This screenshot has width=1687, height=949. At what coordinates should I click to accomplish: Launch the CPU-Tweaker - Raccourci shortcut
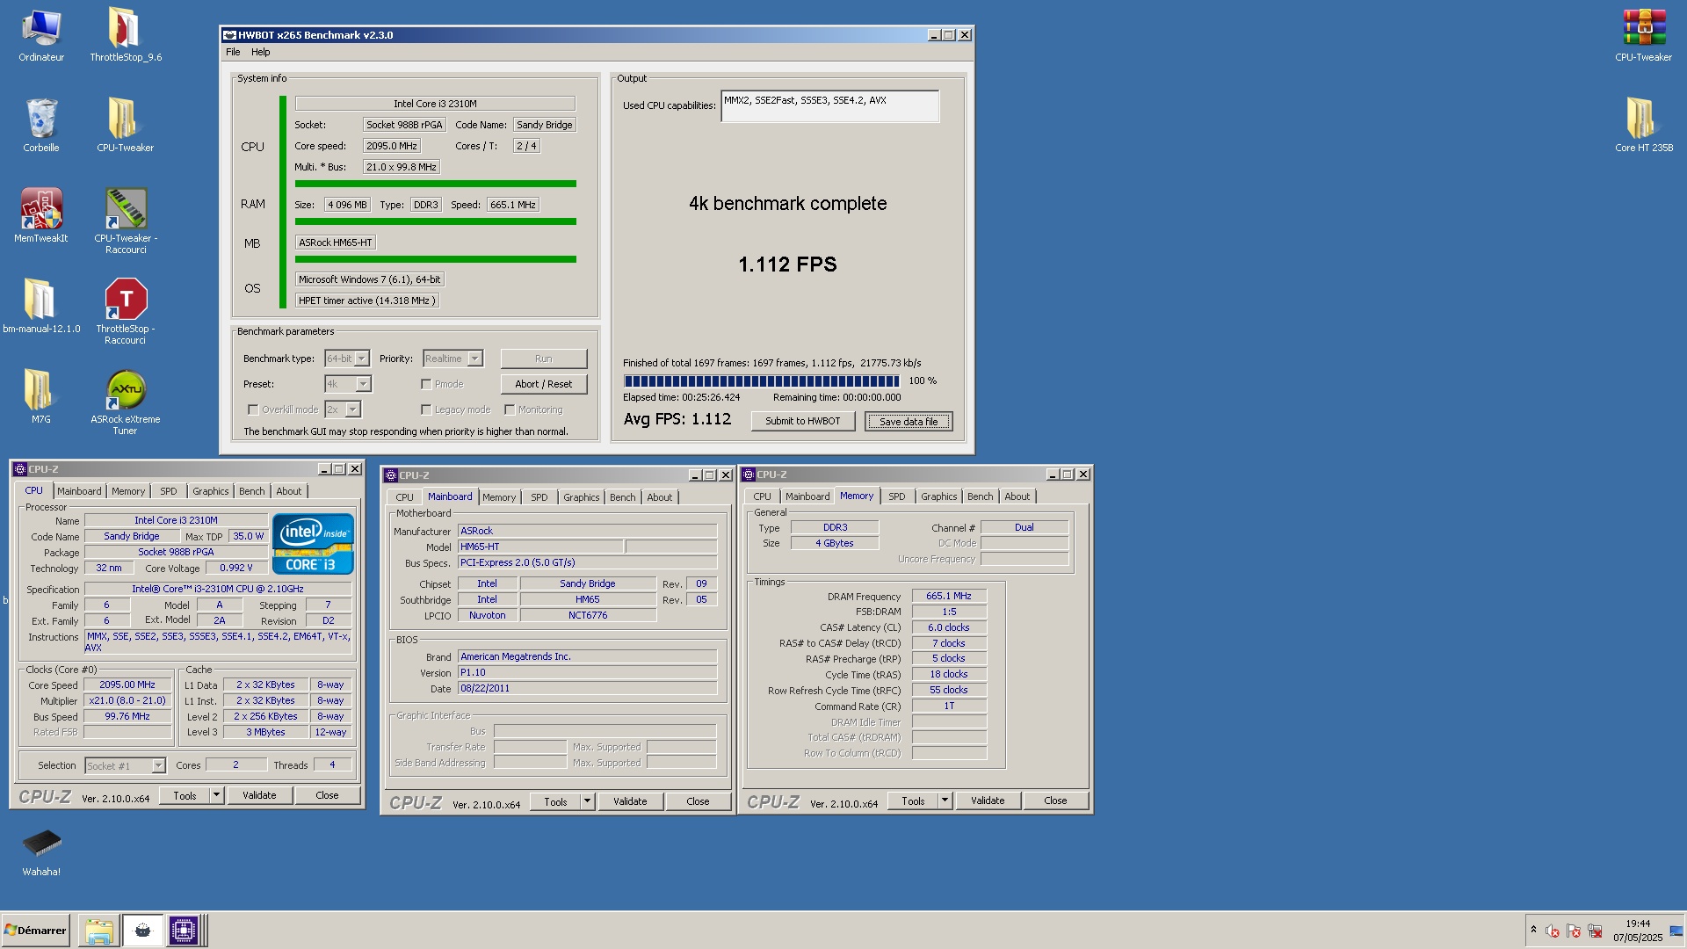coord(126,221)
